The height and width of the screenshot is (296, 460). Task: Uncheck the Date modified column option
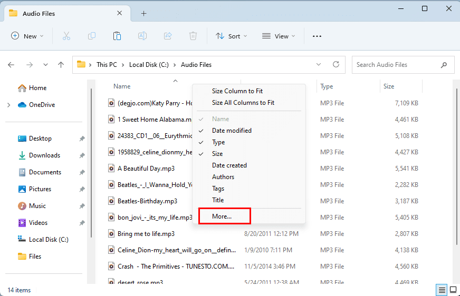232,131
